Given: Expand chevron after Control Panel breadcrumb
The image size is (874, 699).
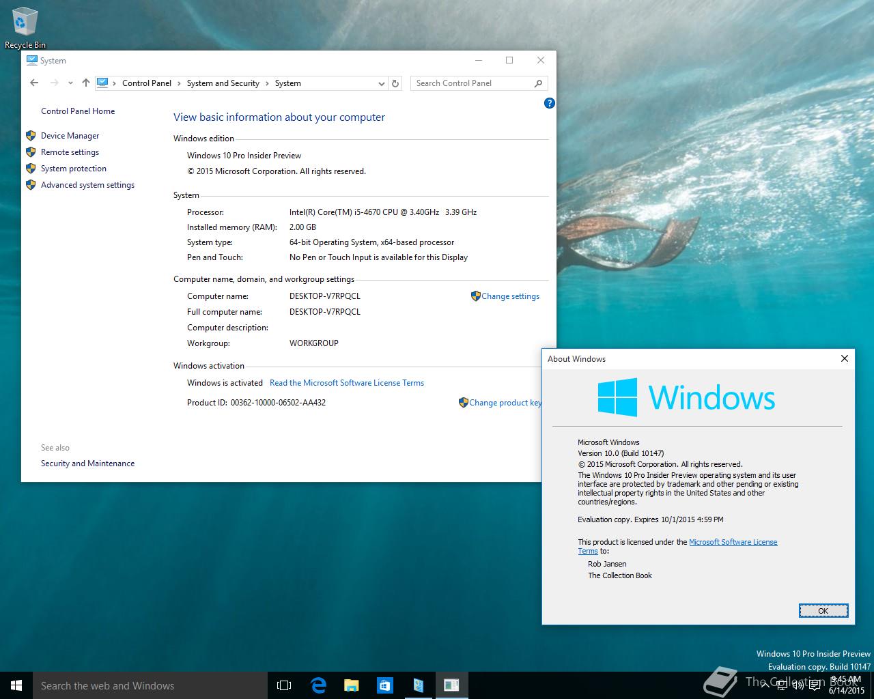Looking at the screenshot, I should click(x=179, y=83).
